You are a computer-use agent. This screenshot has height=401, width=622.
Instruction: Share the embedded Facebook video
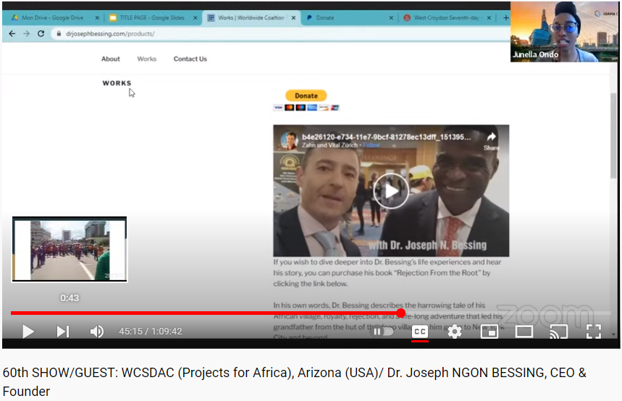click(x=492, y=141)
